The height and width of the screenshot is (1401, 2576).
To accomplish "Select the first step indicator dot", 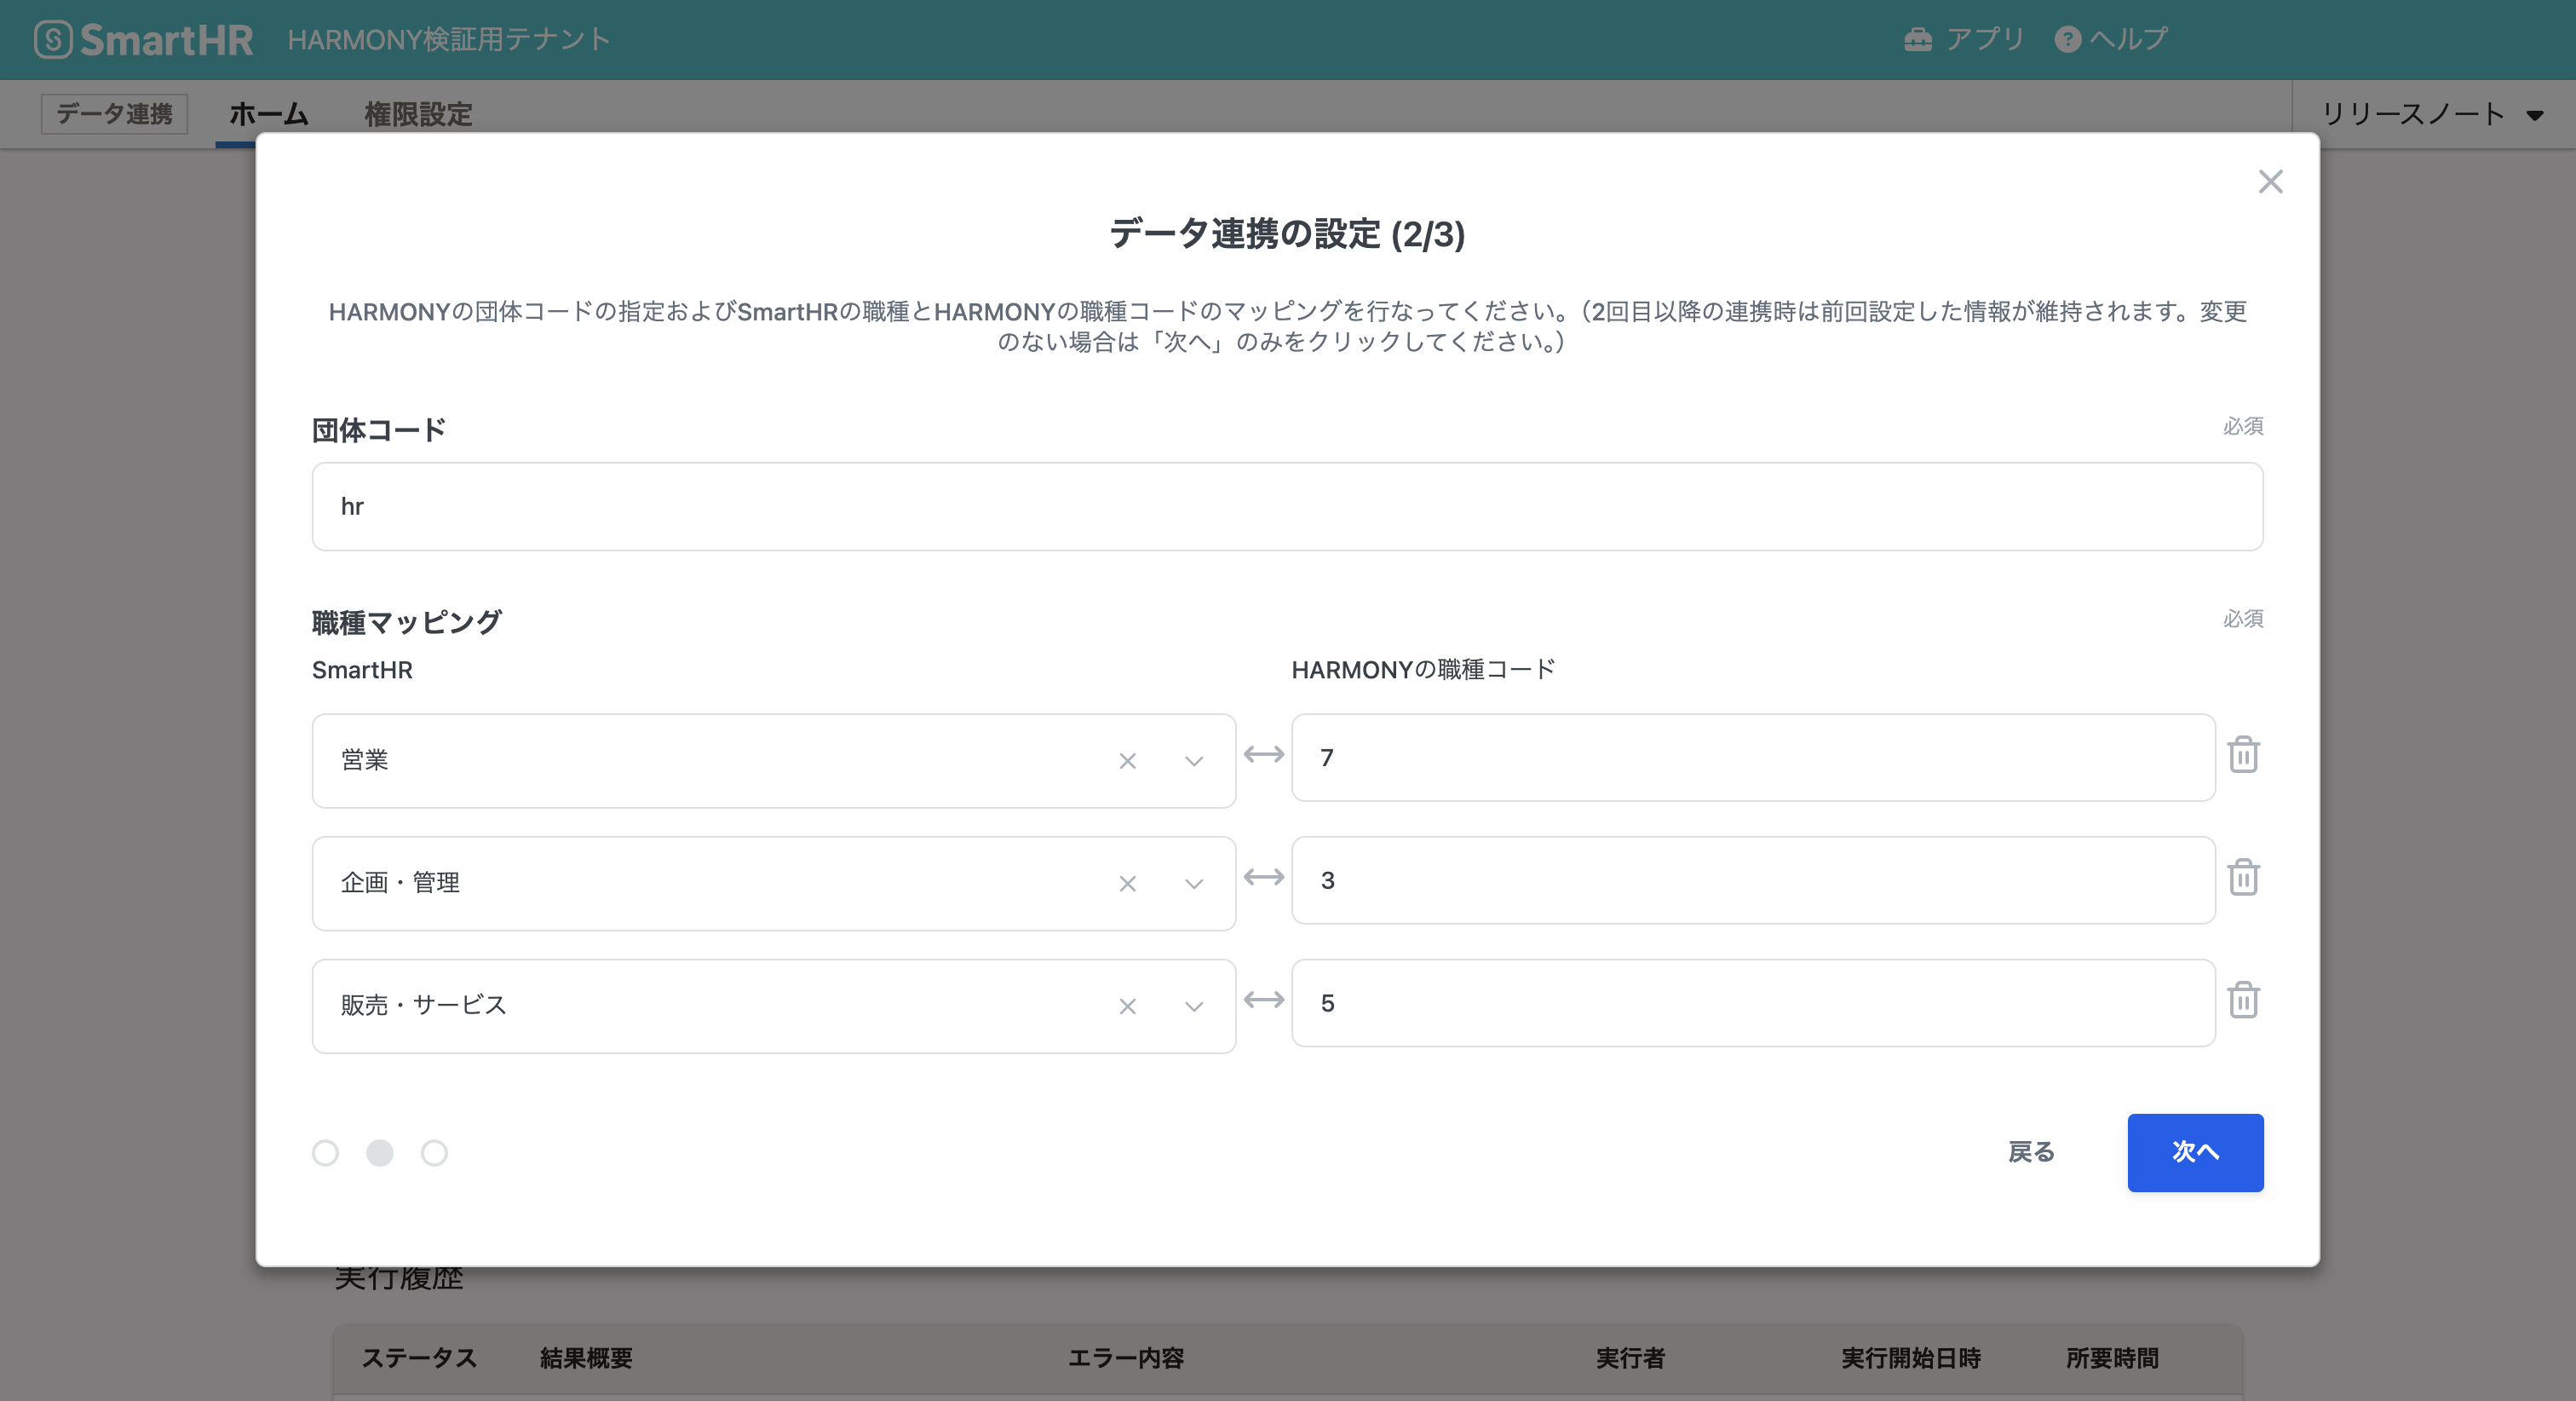I will tap(325, 1153).
